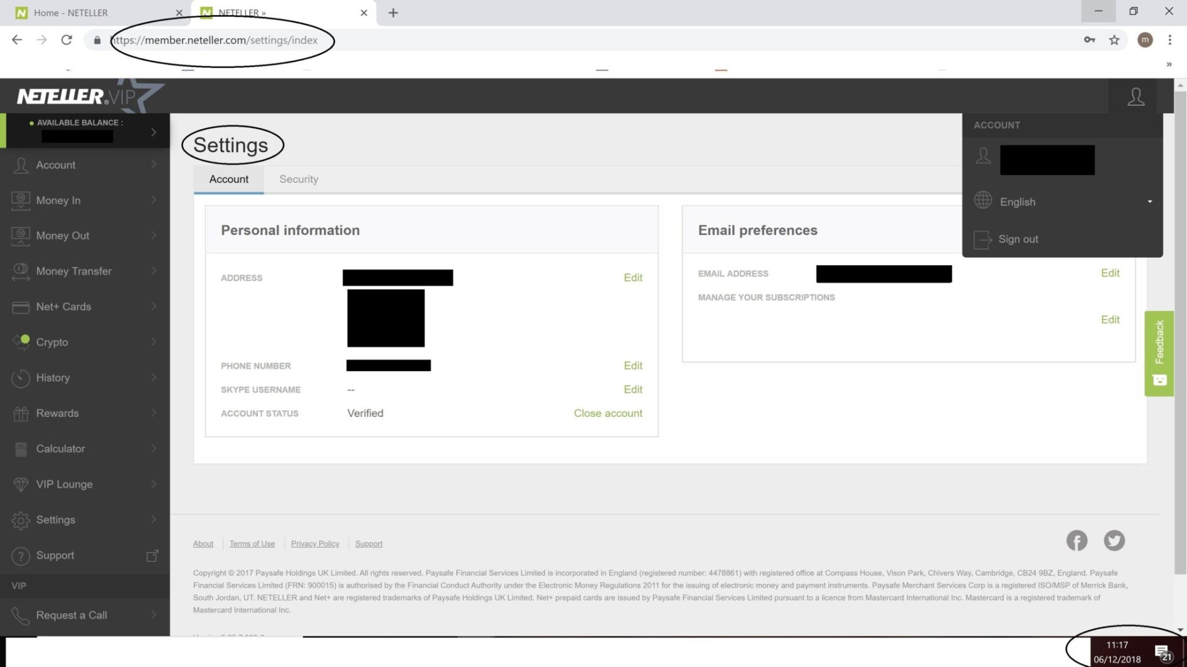The image size is (1187, 667).
Task: Open the Account sidebar menu icon
Action: pyautogui.click(x=21, y=165)
